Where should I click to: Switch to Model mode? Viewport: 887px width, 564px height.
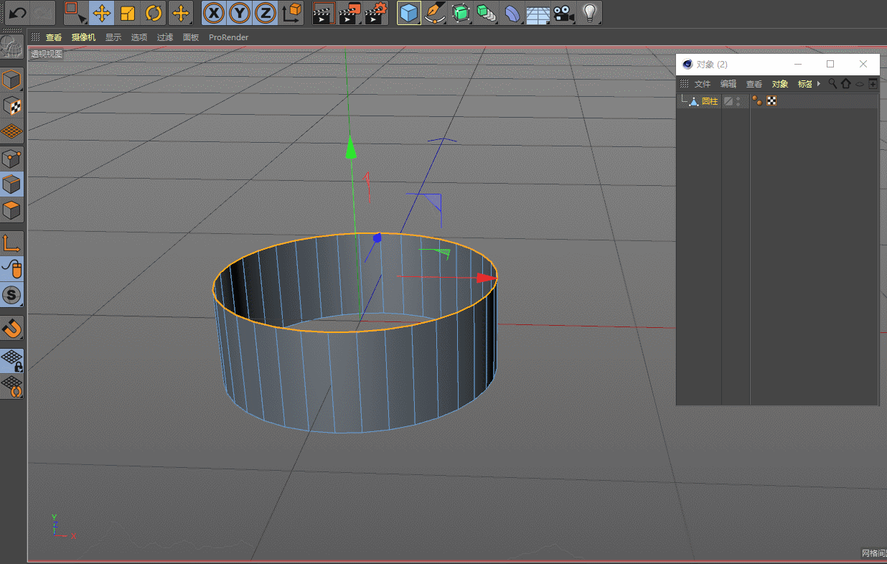click(x=11, y=80)
